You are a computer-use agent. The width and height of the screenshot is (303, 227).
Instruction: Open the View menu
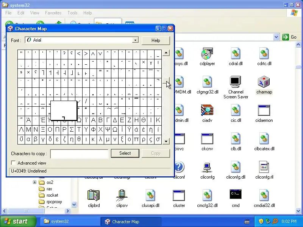(34, 13)
